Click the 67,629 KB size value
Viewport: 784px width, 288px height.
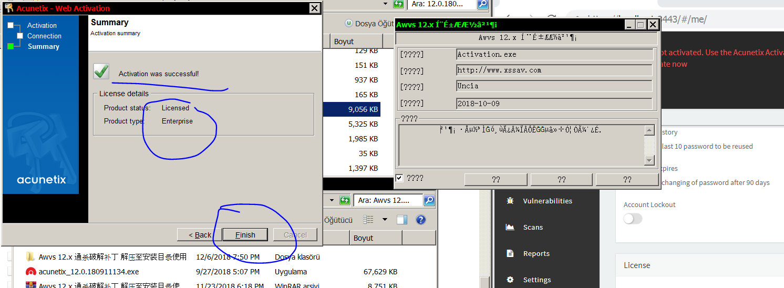(x=380, y=272)
